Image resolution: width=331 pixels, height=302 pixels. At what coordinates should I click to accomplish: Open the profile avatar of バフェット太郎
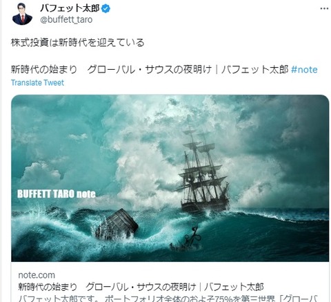click(x=22, y=14)
